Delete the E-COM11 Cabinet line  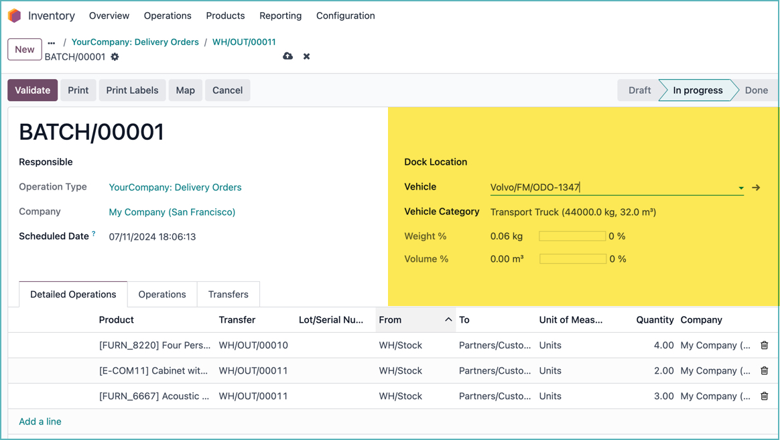(x=764, y=370)
